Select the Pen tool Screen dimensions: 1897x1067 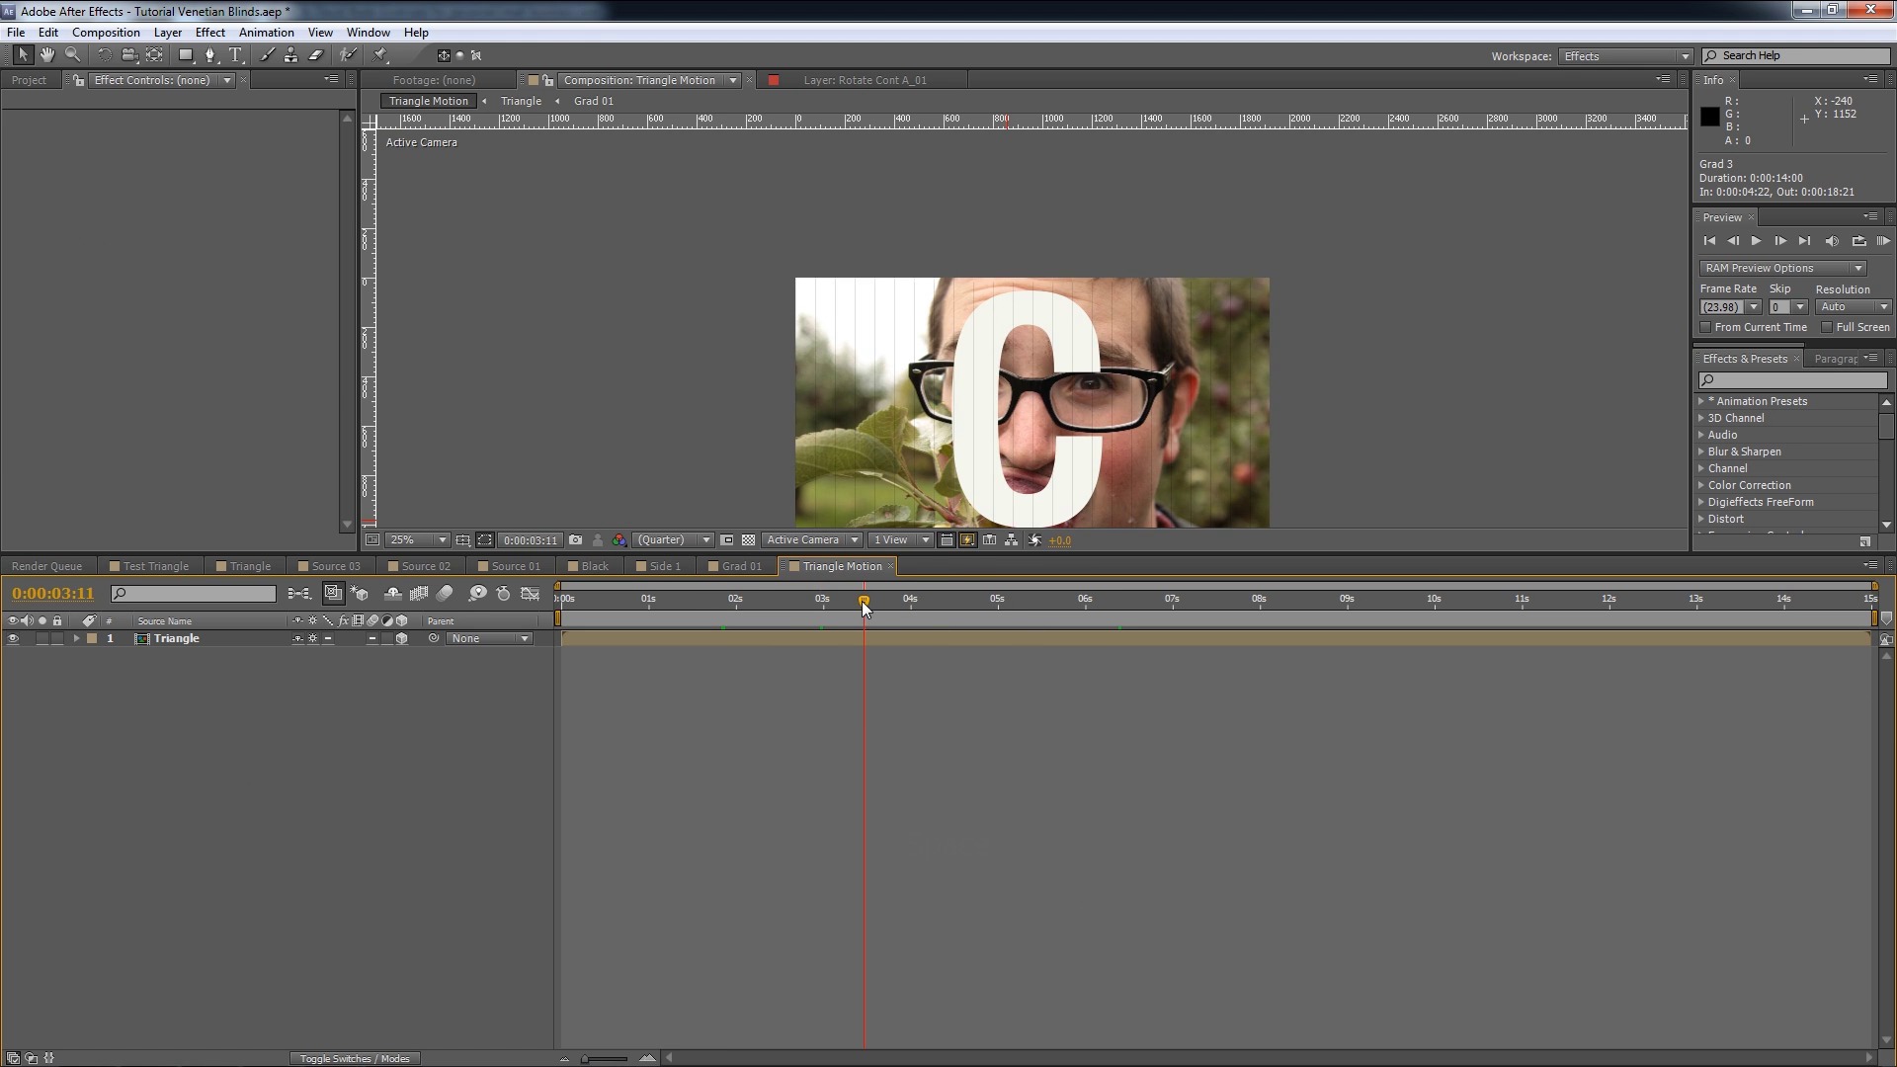point(209,55)
